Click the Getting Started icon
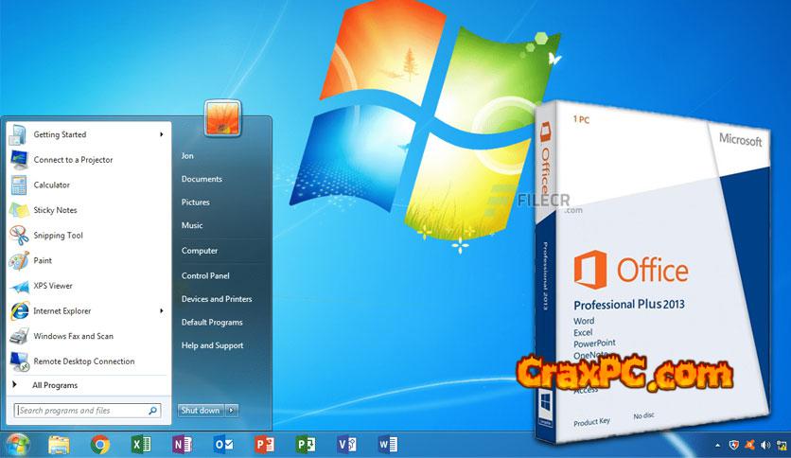Image resolution: width=791 pixels, height=458 pixels. 18,134
